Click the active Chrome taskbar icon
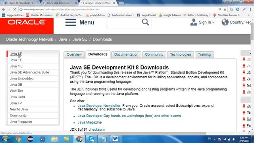Image resolution: width=254 pixels, height=143 pixels. 79,139
